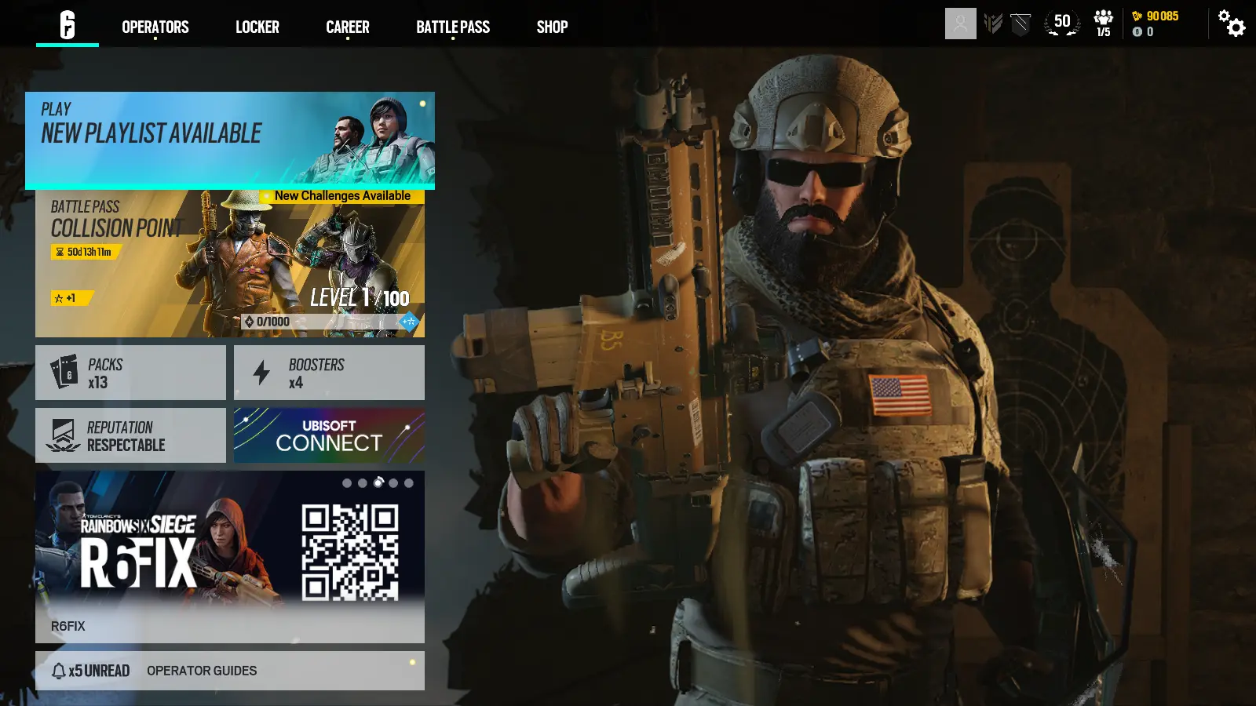Click the R6 Credits coin icon
Viewport: 1256px width, 706px height.
click(1137, 32)
